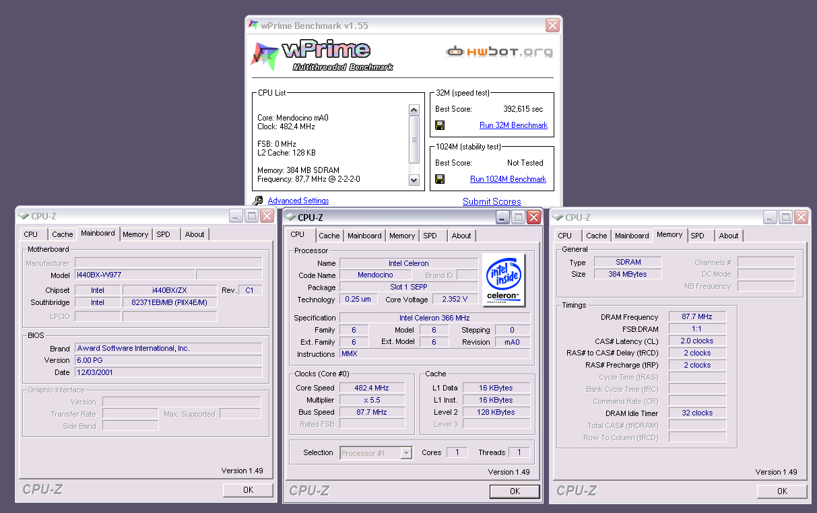Click OK in the middle CPU-Z window

pos(515,491)
